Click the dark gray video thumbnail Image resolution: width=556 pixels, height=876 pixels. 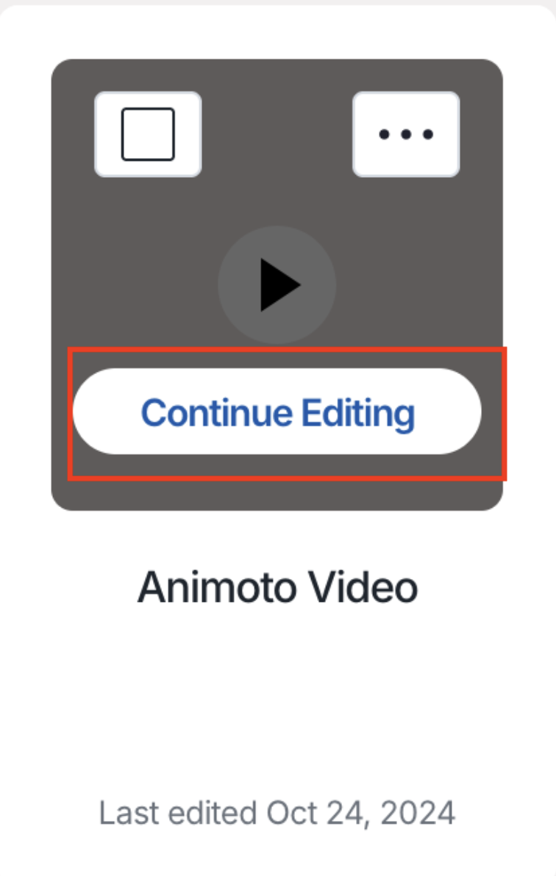(x=277, y=284)
